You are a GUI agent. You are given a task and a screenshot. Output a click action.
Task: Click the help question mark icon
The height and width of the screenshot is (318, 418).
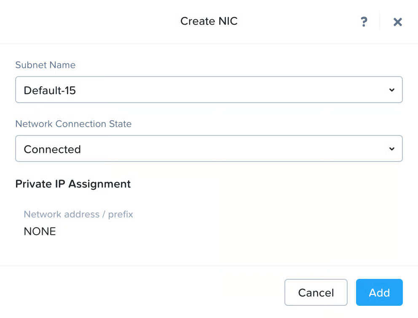coord(364,22)
